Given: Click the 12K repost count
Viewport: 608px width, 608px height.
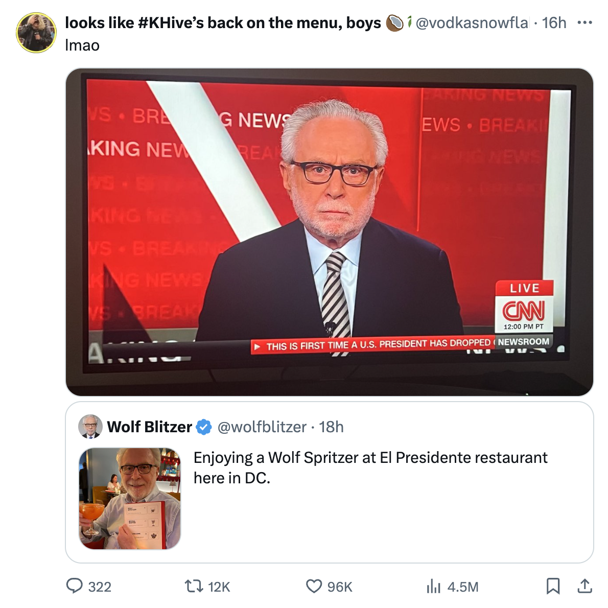Looking at the screenshot, I should point(219,587).
